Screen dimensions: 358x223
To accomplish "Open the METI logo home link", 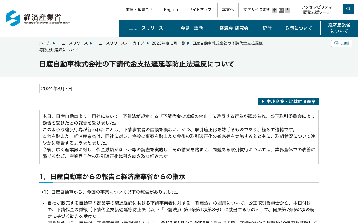I will click(38, 18).
